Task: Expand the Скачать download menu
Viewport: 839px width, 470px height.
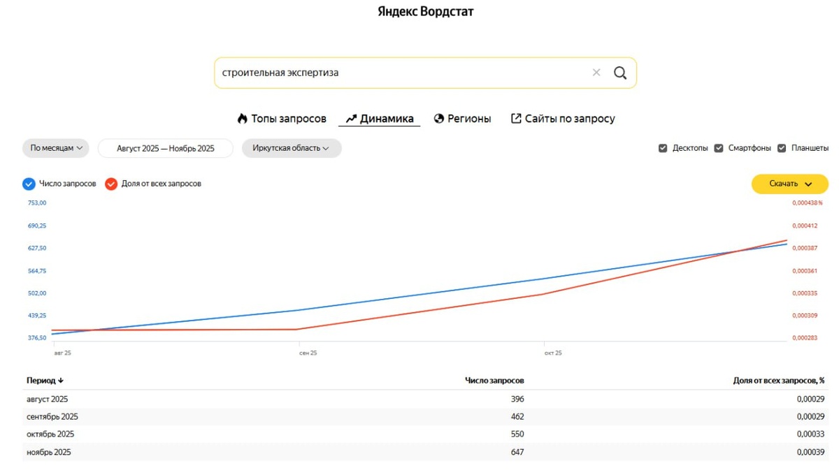Action: [x=790, y=184]
